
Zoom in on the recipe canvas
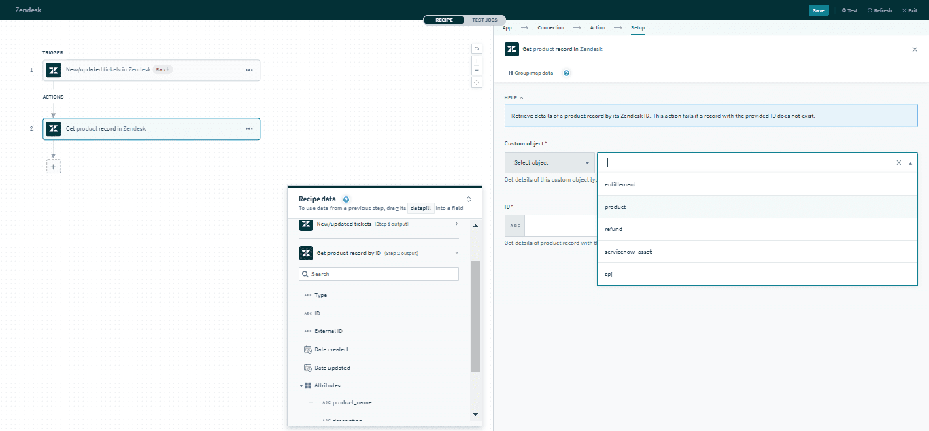[x=477, y=61]
